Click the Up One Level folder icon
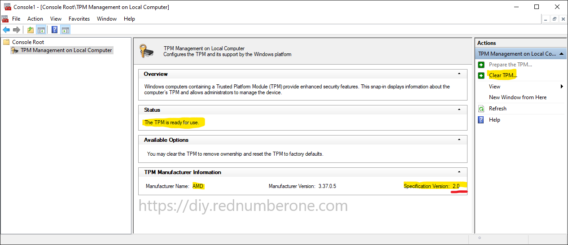Image resolution: width=568 pixels, height=245 pixels. [x=30, y=30]
